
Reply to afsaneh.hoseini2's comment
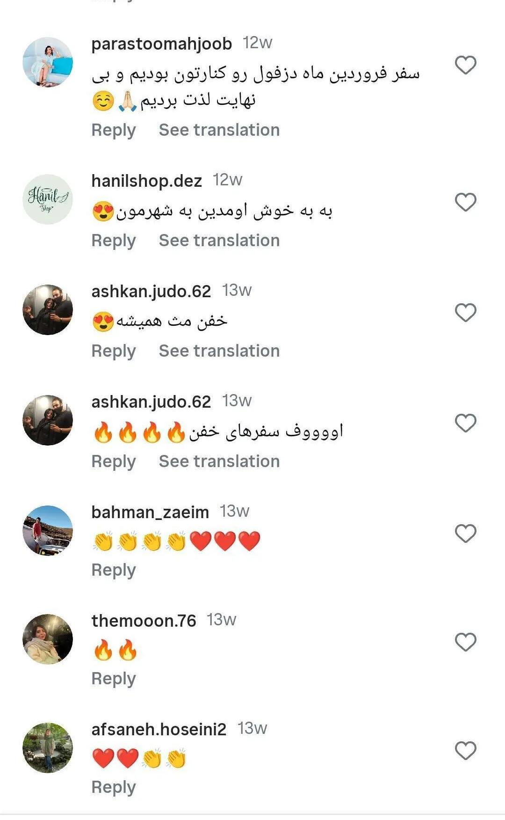114,787
